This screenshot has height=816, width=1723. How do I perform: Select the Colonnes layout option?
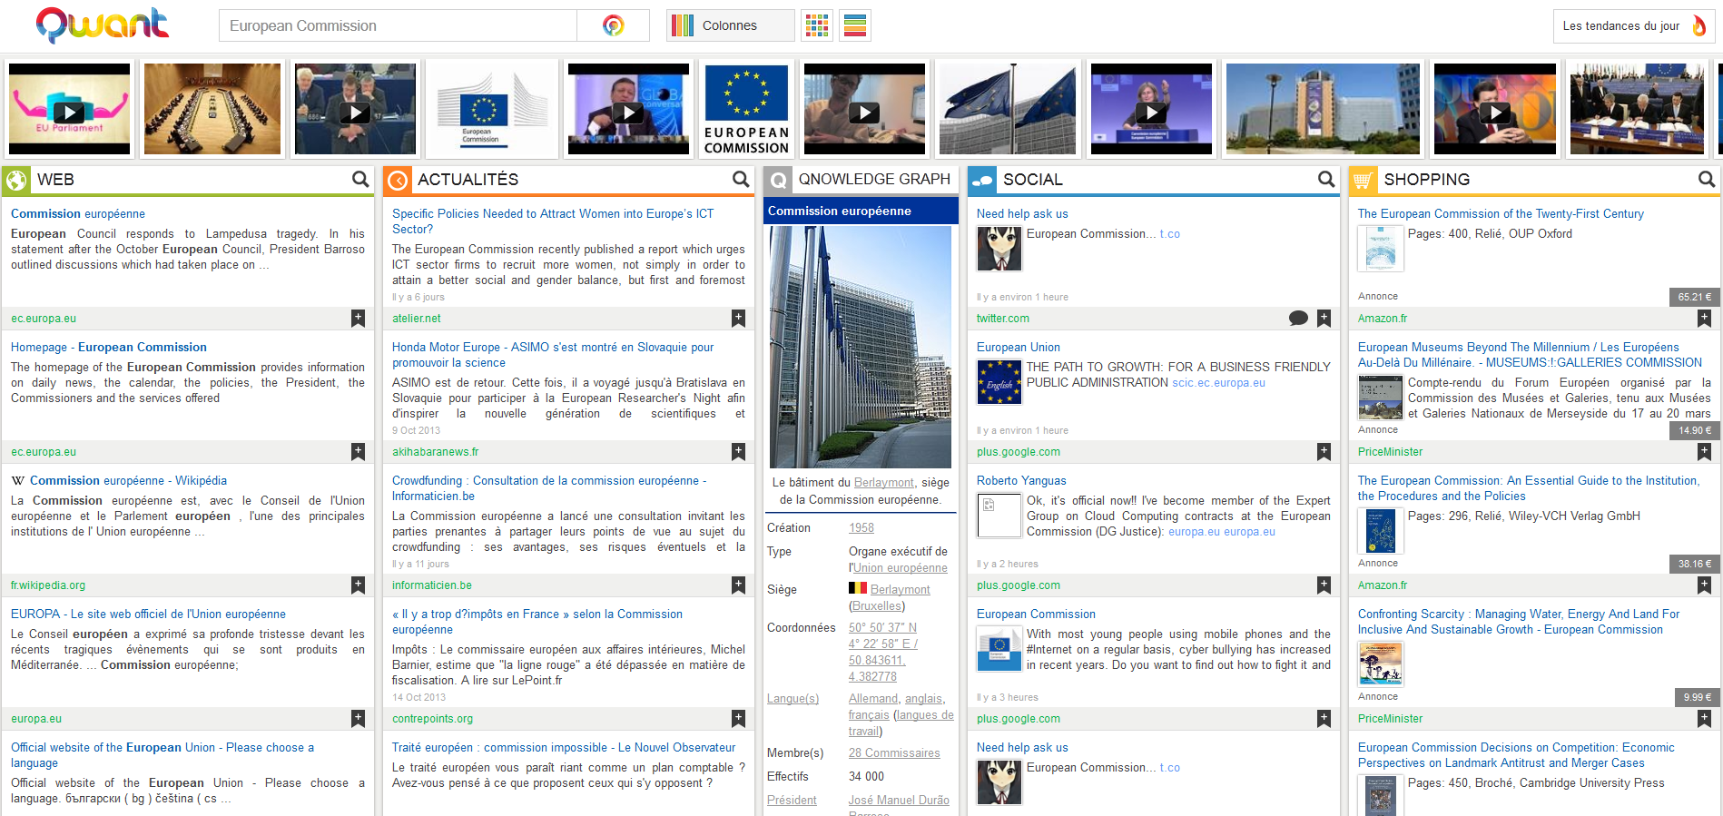[730, 25]
